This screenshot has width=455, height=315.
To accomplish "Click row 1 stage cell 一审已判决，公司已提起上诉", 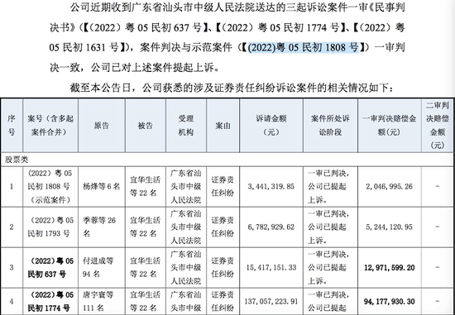I will pos(330,187).
